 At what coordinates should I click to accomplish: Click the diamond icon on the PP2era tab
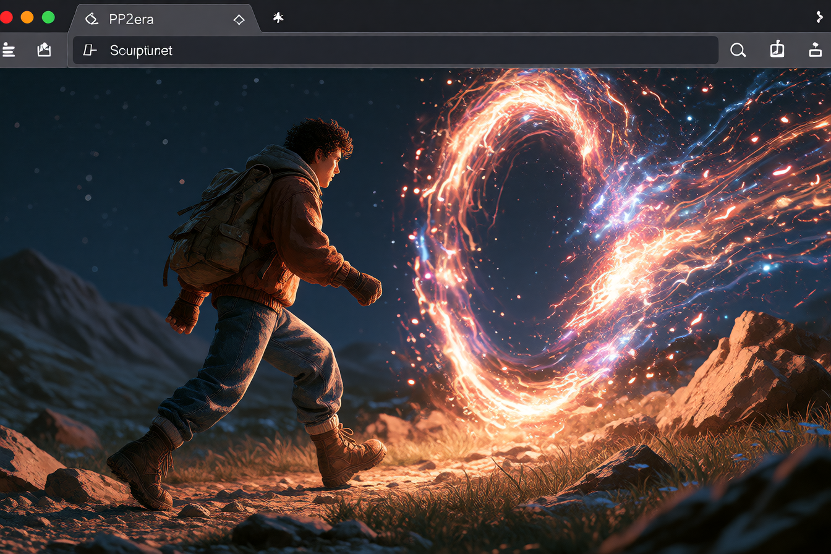click(x=239, y=19)
